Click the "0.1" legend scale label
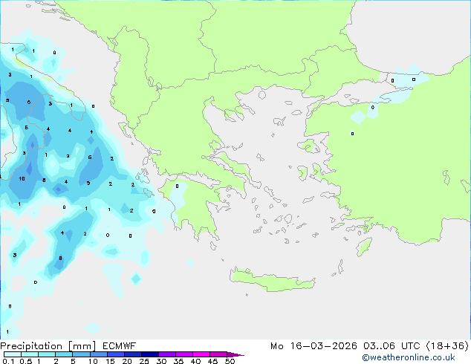Viewport: 471px width, 364px height. 8,361
